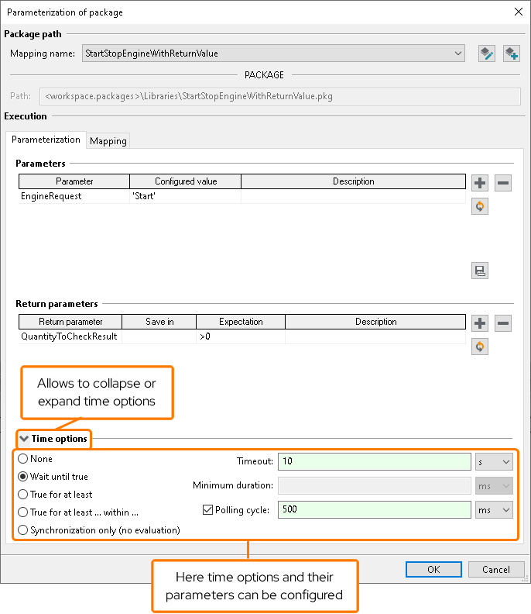Remove a Return parameters row
Image resolution: width=531 pixels, height=614 pixels.
click(x=503, y=323)
